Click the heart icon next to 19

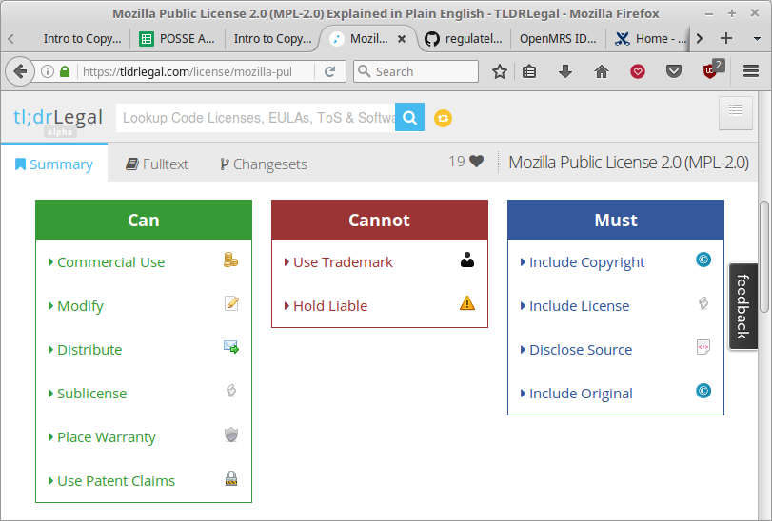click(477, 162)
